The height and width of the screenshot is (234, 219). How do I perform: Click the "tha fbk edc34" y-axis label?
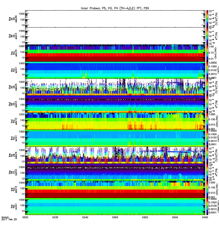pyautogui.click(x=14, y=53)
